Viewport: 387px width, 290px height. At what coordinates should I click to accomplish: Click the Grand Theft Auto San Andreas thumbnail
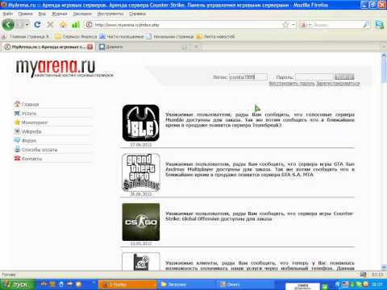pyautogui.click(x=141, y=172)
